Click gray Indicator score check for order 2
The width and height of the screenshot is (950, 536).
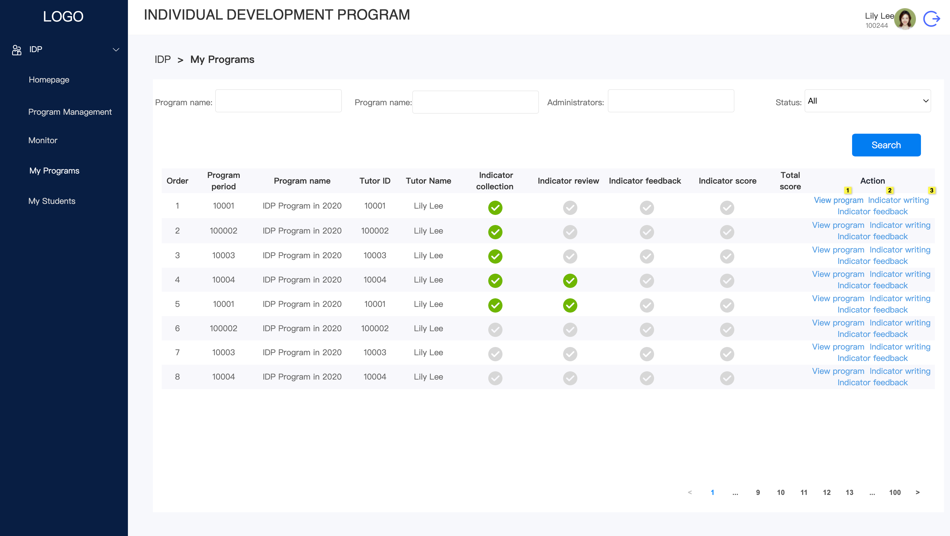[x=727, y=232]
